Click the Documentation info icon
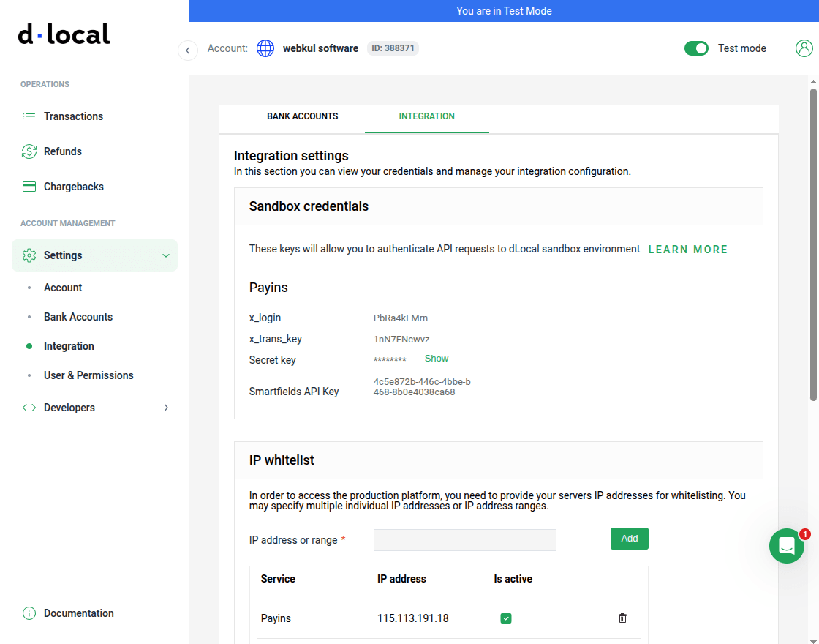Viewport: 819px width, 644px height. [x=29, y=613]
